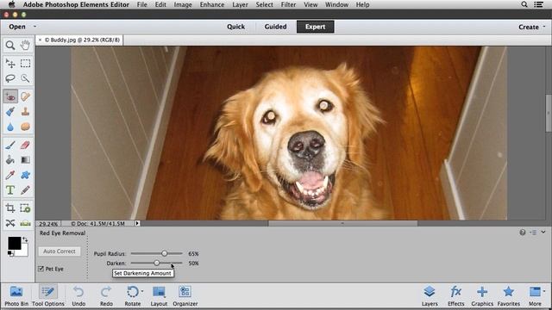This screenshot has height=310, width=552.
Task: Swap foreground and background colors
Action: point(25,239)
